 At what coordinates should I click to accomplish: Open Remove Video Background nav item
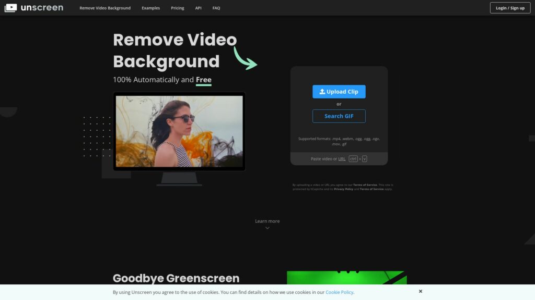pyautogui.click(x=105, y=8)
